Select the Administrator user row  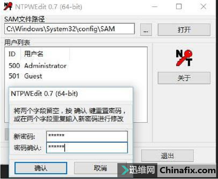[x=37, y=66]
